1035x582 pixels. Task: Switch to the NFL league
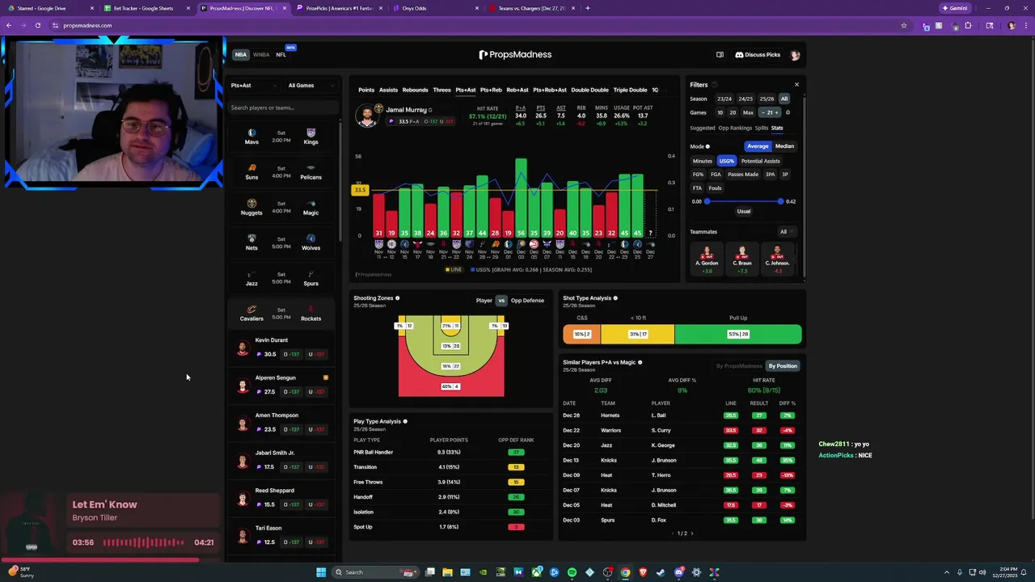point(281,55)
